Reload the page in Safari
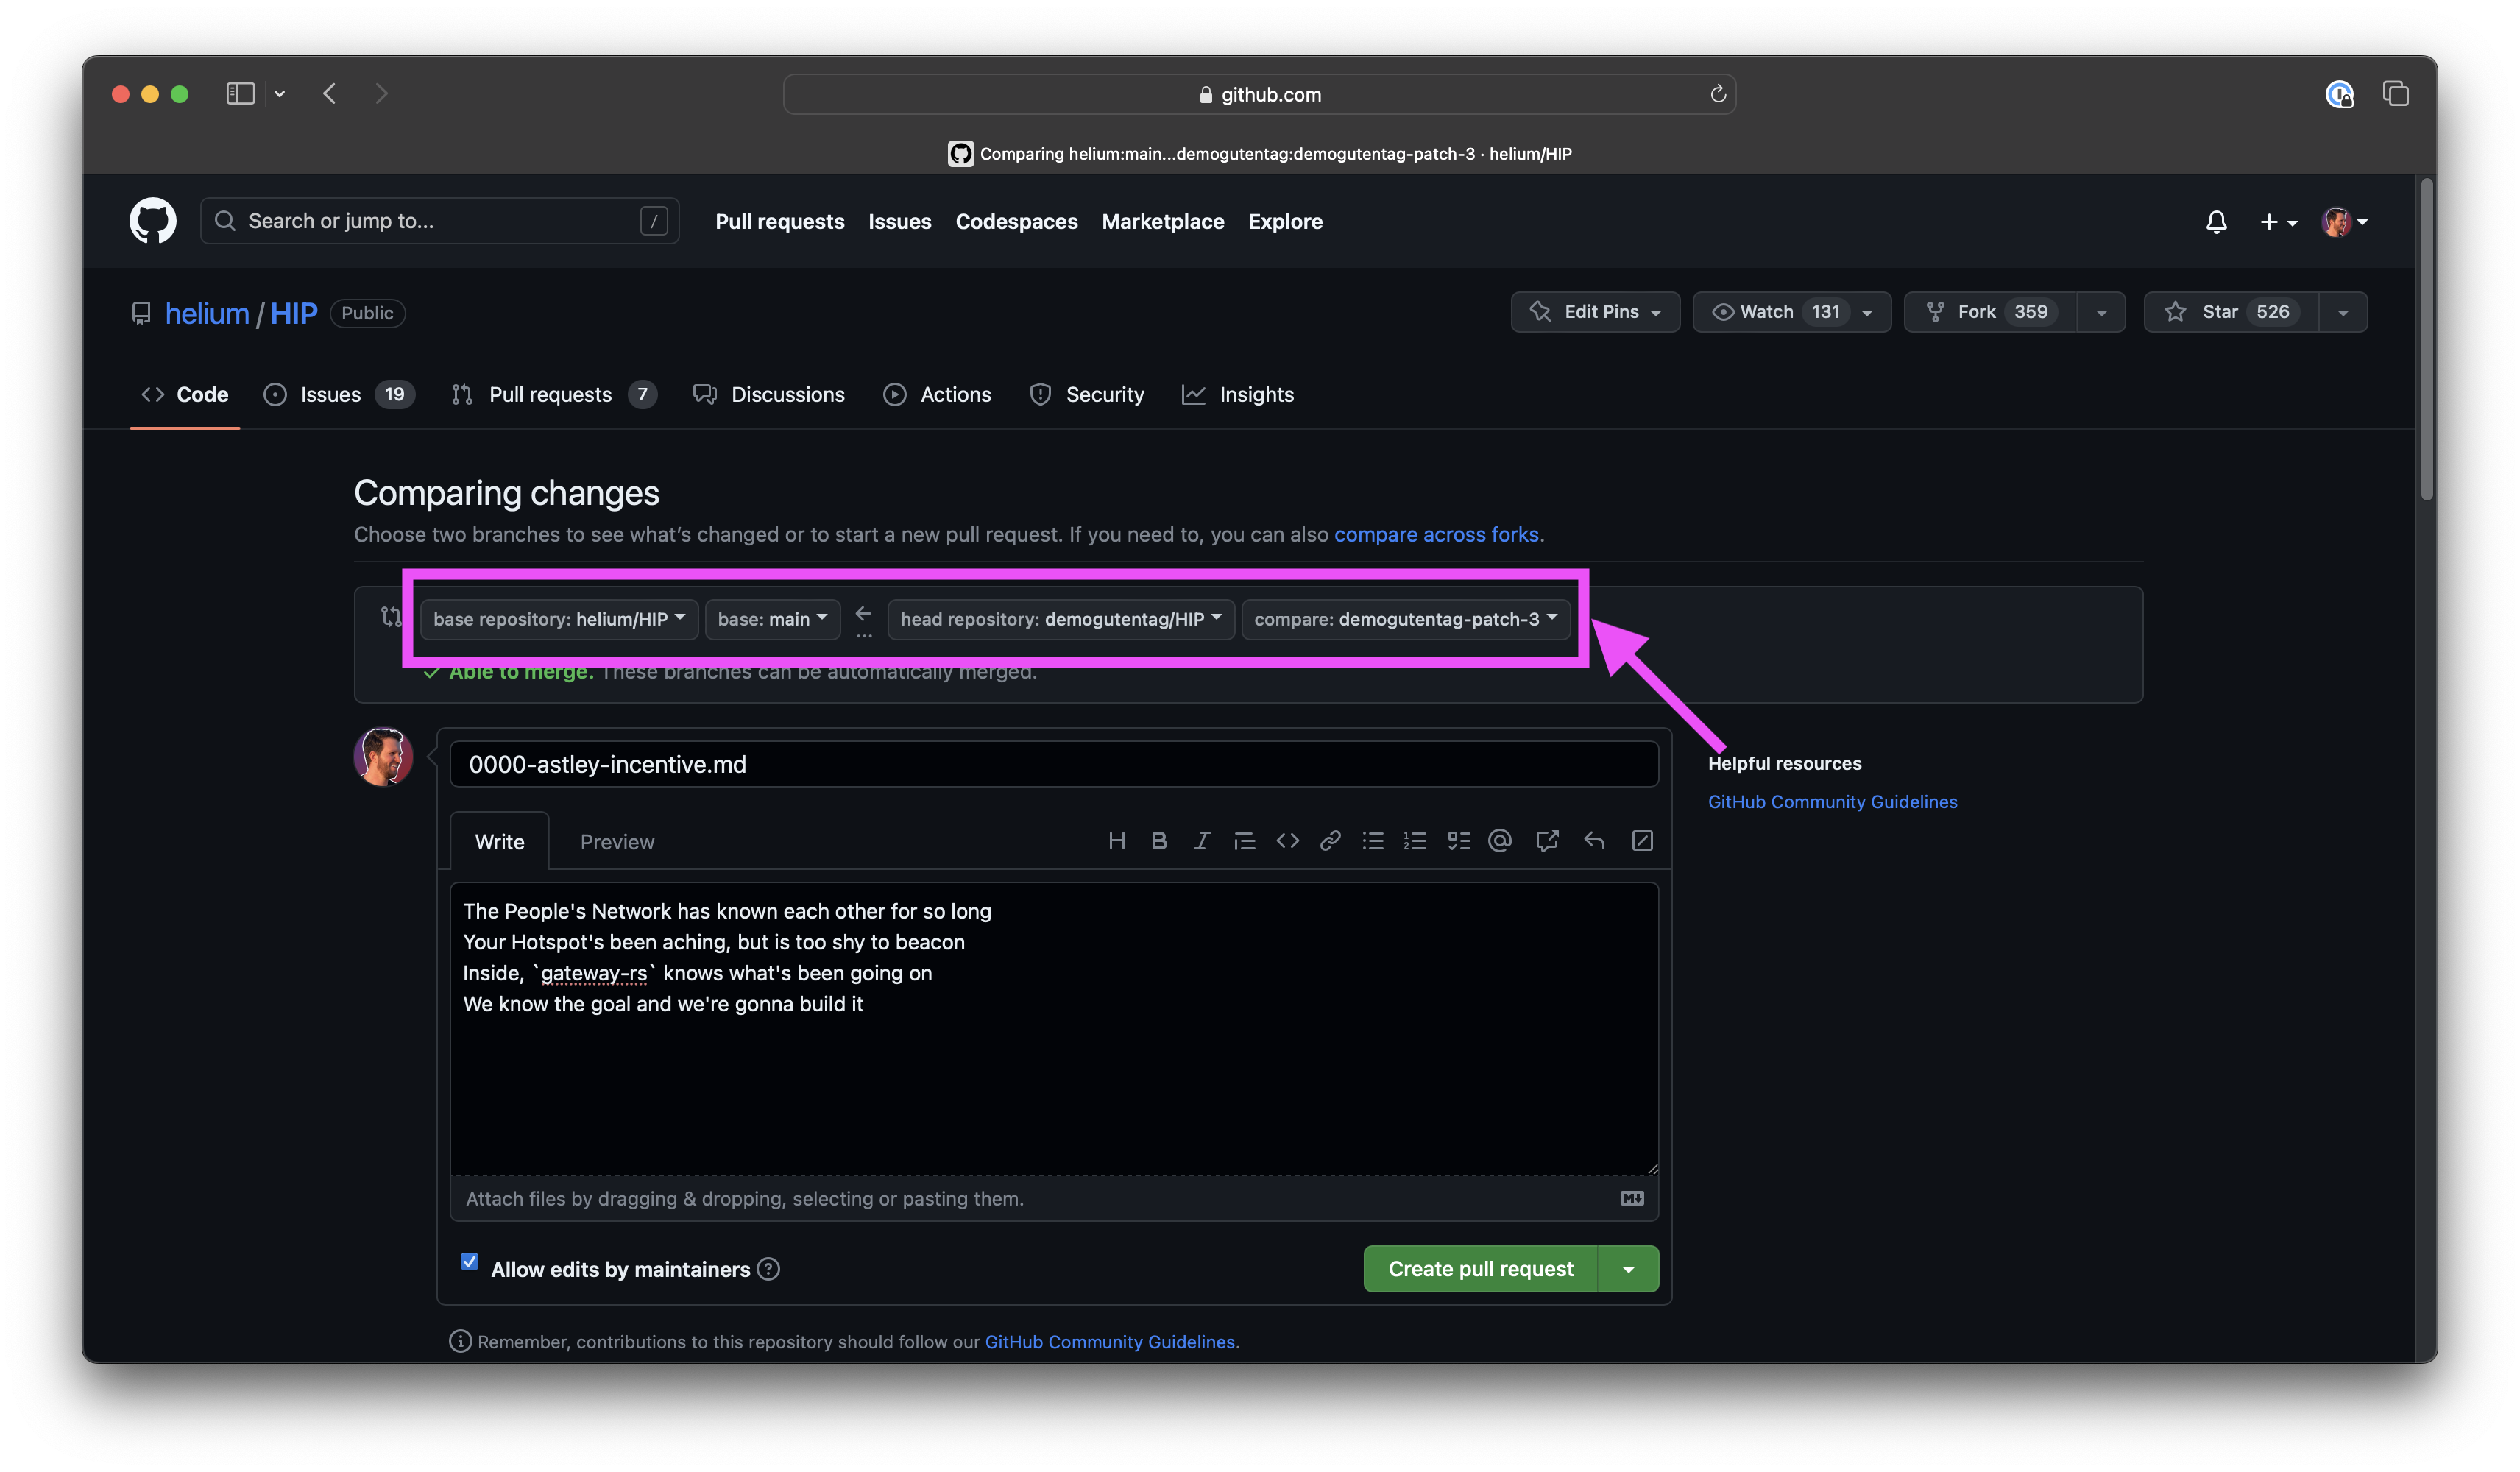 tap(1718, 94)
